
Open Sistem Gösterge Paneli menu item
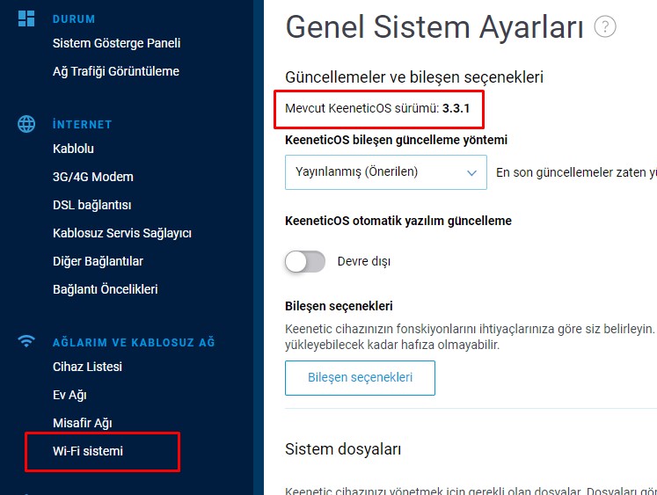tap(116, 43)
